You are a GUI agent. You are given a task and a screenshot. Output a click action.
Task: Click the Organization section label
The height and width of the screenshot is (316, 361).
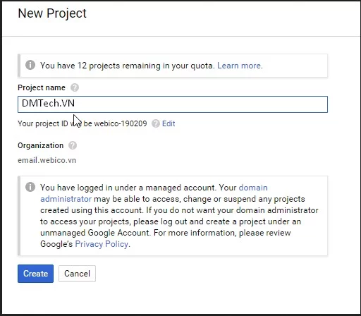(41, 145)
